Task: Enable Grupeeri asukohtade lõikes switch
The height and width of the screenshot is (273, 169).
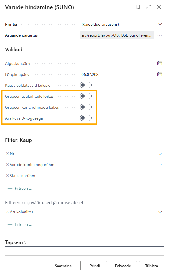Action: click(86, 96)
